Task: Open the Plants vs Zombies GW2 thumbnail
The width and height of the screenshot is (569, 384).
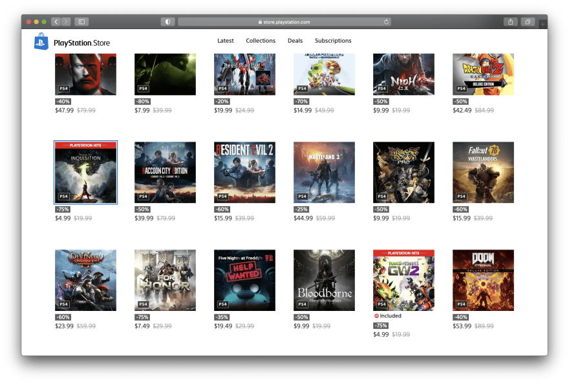Action: 403,280
